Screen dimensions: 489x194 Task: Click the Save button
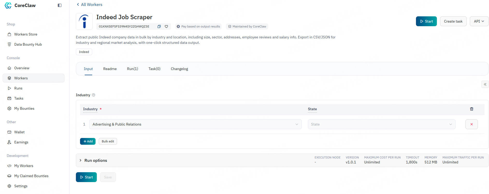click(x=108, y=177)
